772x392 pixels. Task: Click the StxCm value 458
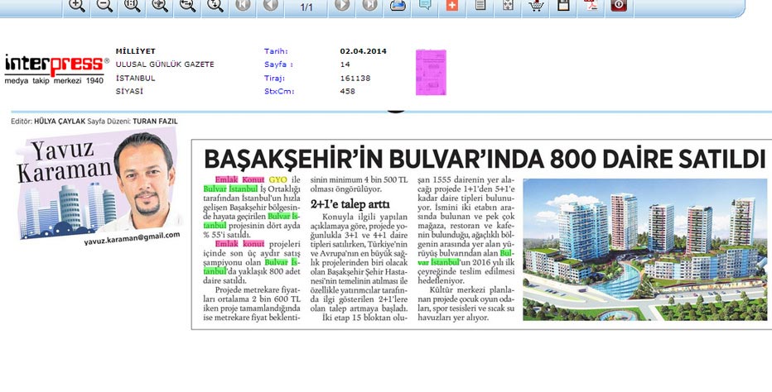348,91
